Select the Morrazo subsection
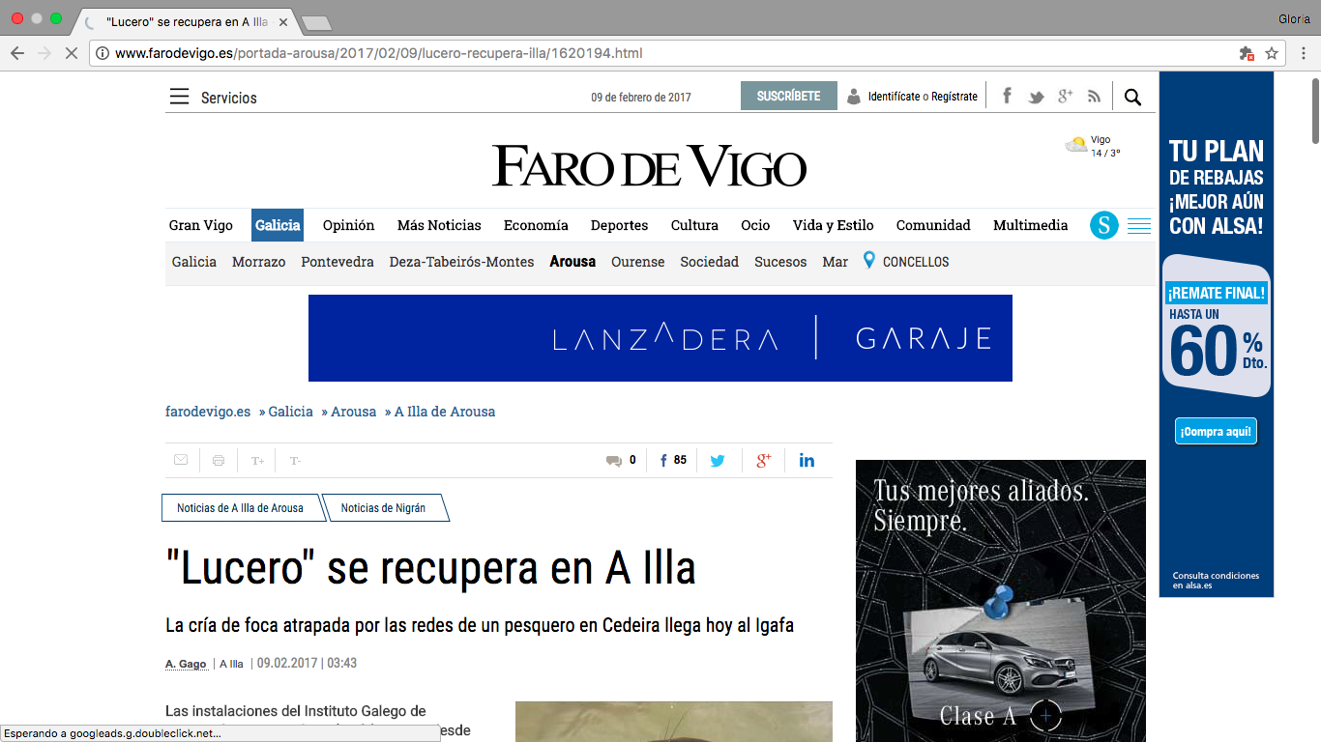1321x742 pixels. tap(259, 262)
